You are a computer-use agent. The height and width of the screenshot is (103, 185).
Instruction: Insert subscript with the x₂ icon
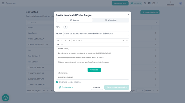coord(127,41)
